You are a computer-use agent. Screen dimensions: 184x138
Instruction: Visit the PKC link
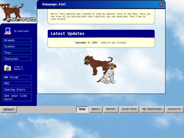(17, 83)
